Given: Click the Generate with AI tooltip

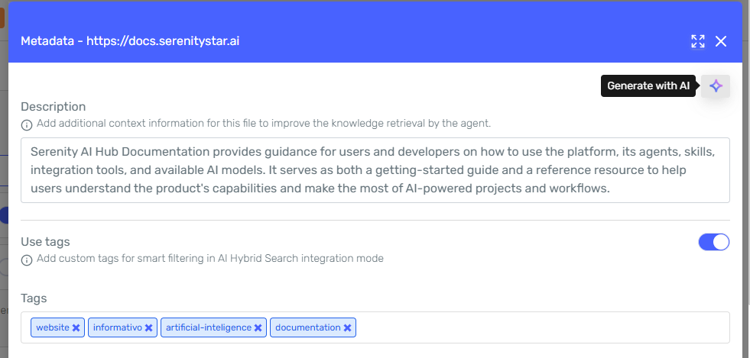Looking at the screenshot, I should point(648,86).
